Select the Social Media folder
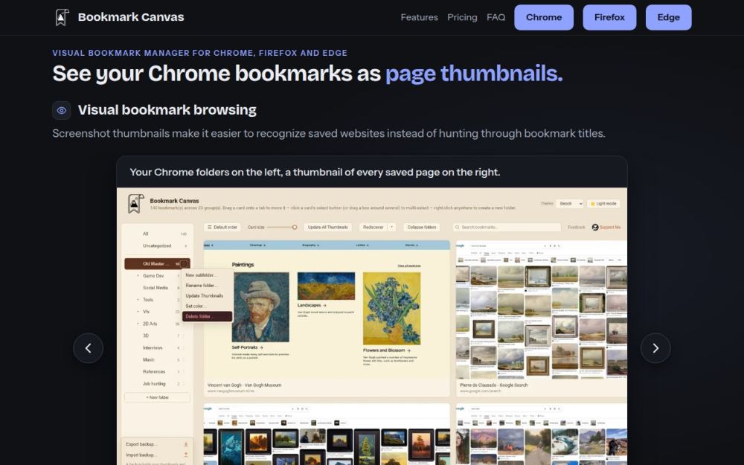 [157, 287]
